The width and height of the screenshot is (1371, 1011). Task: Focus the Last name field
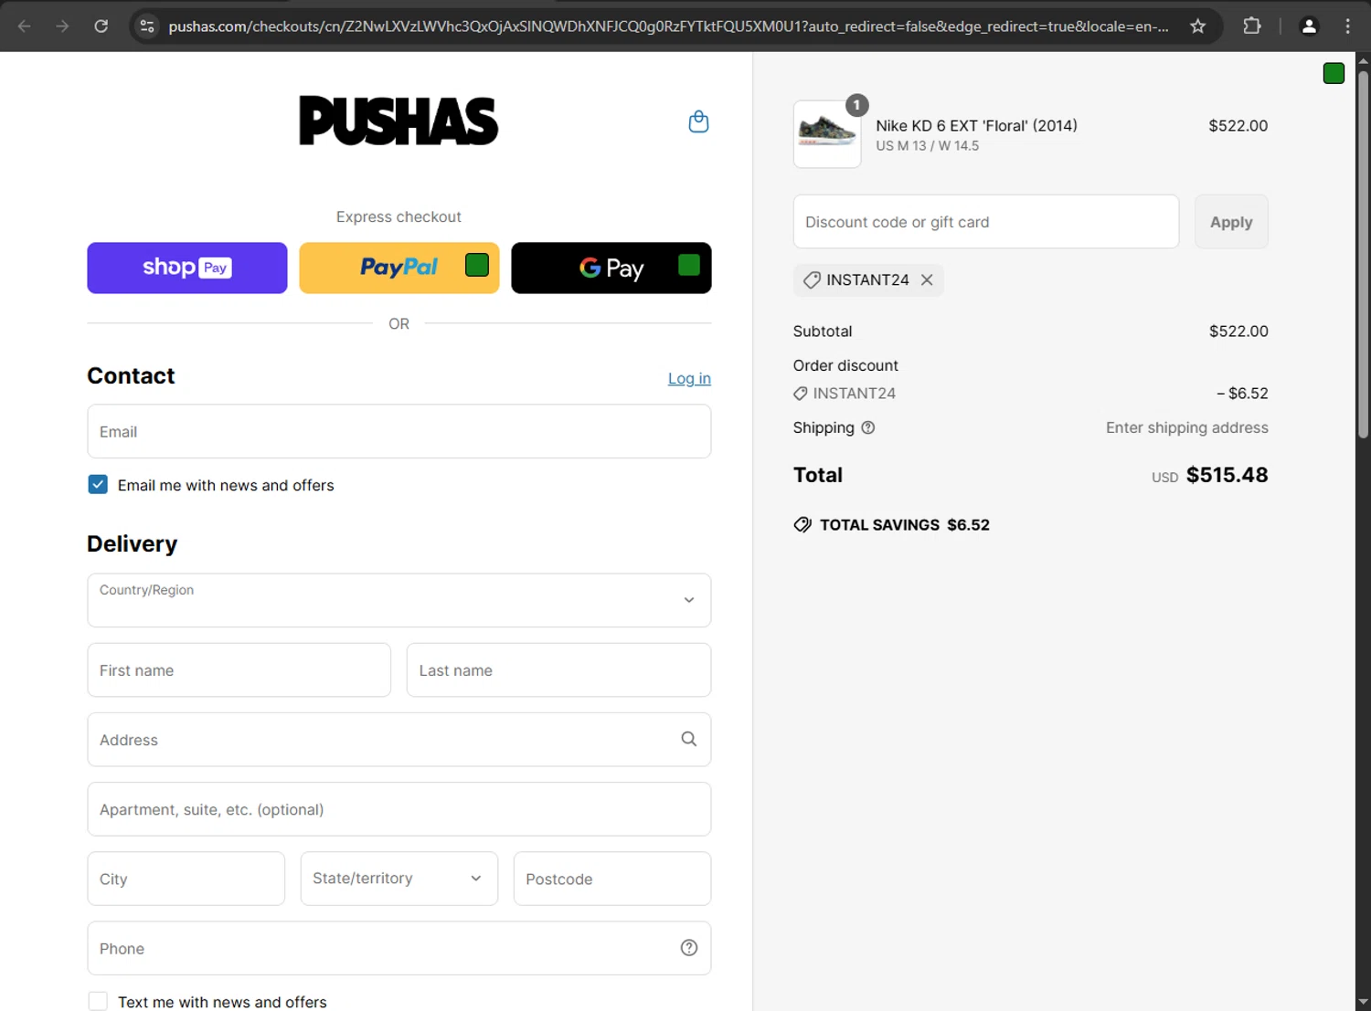(558, 670)
